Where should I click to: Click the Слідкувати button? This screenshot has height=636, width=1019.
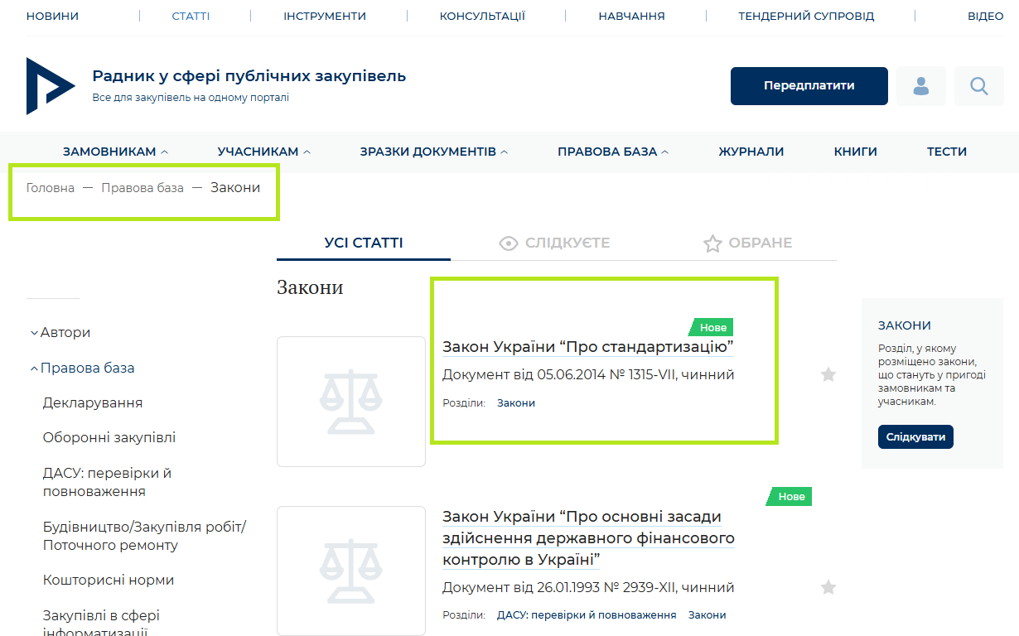coord(915,436)
